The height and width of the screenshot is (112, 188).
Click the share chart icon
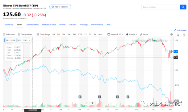(x=178, y=35)
